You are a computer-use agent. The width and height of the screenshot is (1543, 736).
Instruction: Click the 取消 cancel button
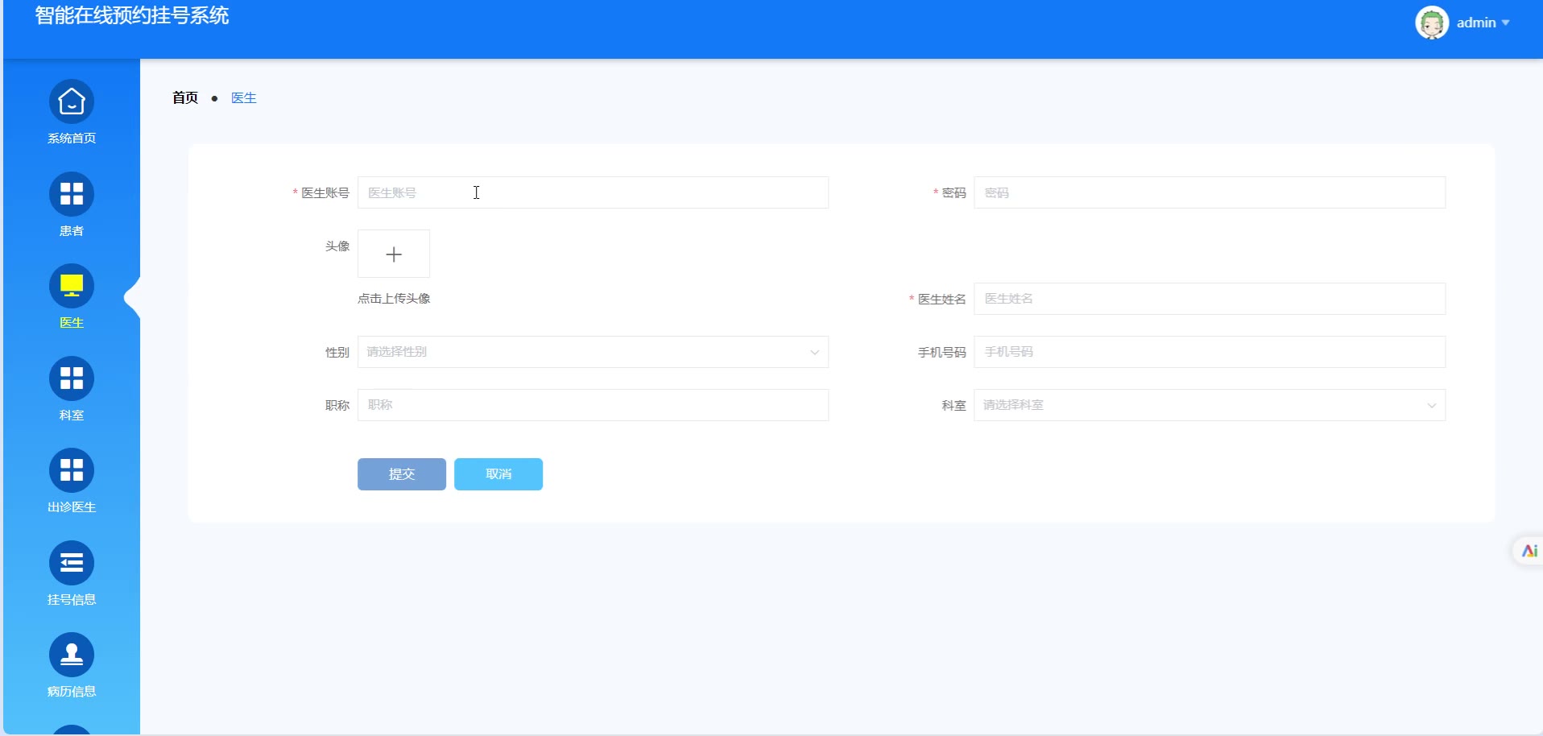click(498, 474)
